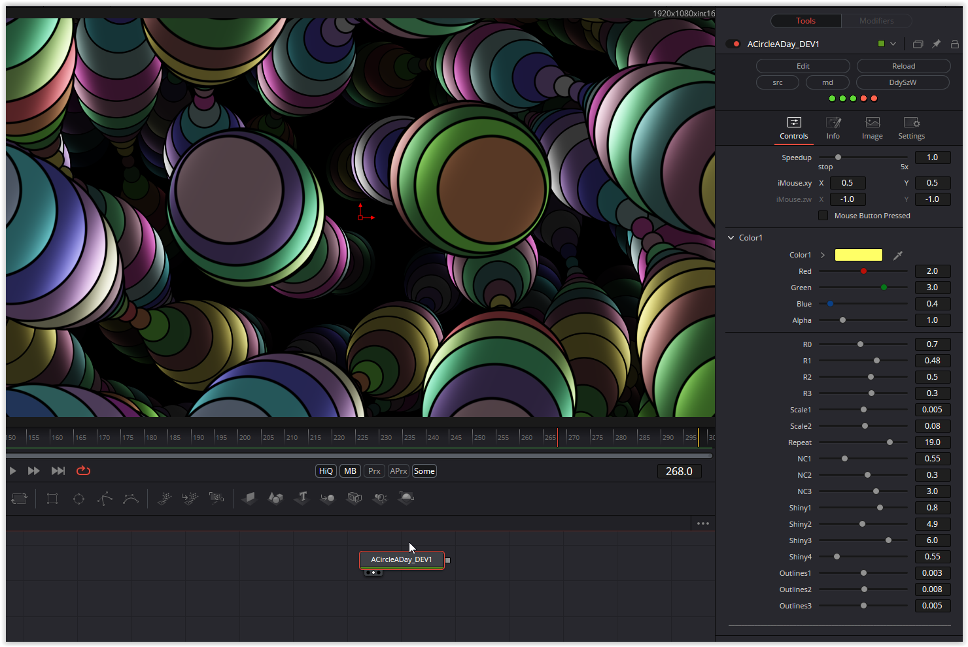Toggle the red loop playback button
968x647 pixels.
tap(83, 471)
